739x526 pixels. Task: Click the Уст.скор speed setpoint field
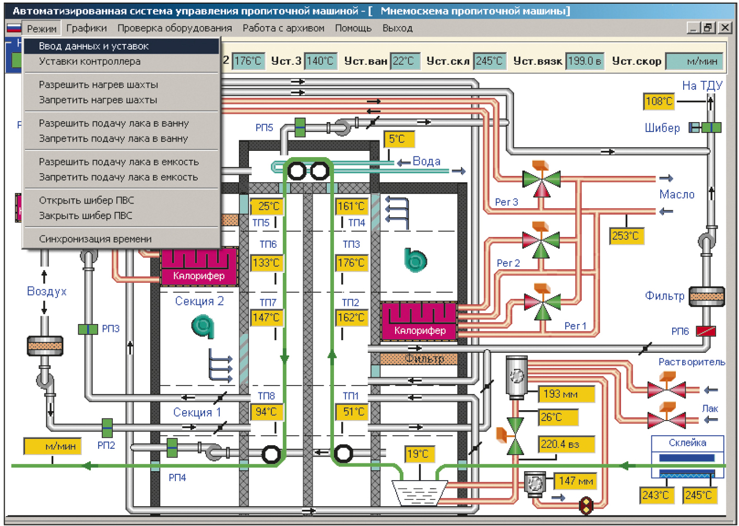coord(694,62)
